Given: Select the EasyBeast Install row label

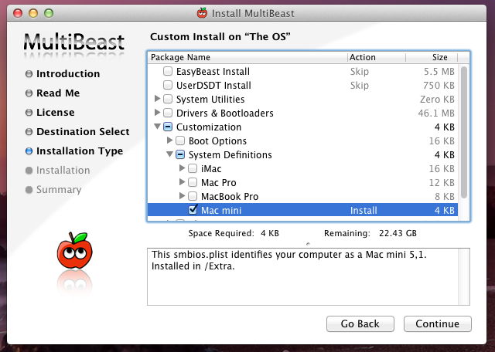Looking at the screenshot, I should click(x=213, y=72).
